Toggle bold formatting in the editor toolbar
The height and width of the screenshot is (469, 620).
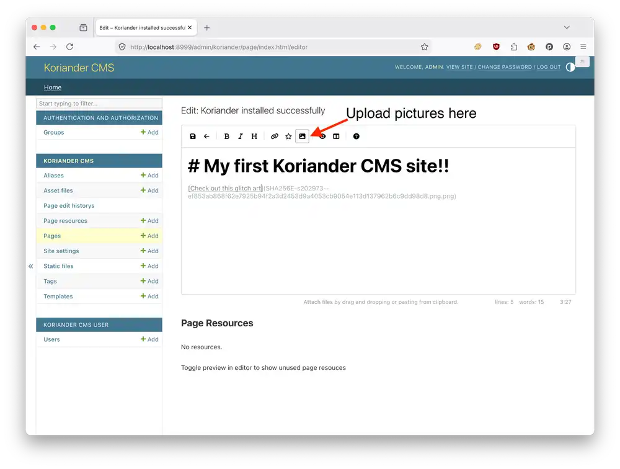226,136
